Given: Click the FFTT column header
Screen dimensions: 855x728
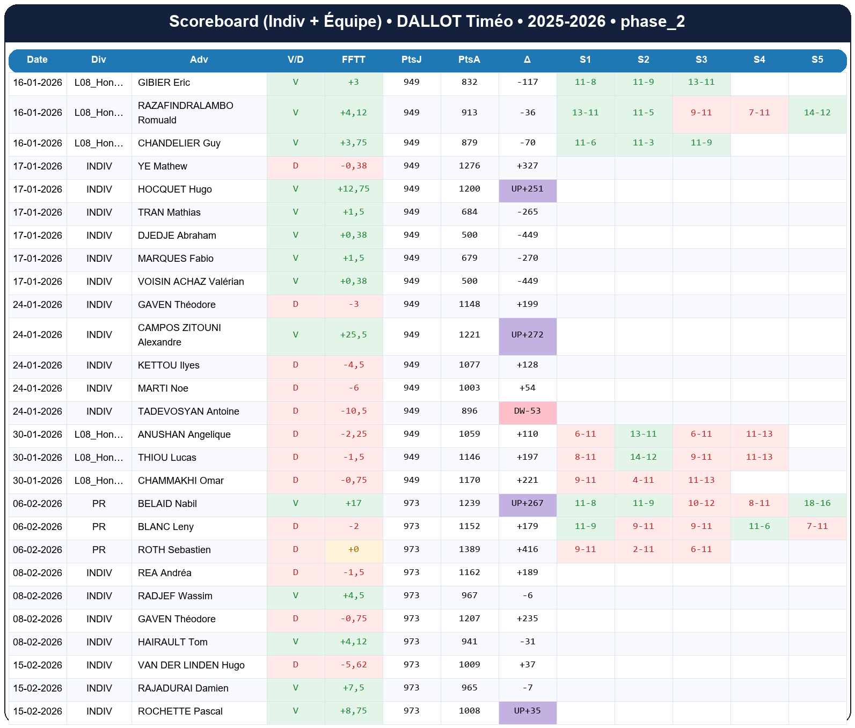Looking at the screenshot, I should [353, 60].
